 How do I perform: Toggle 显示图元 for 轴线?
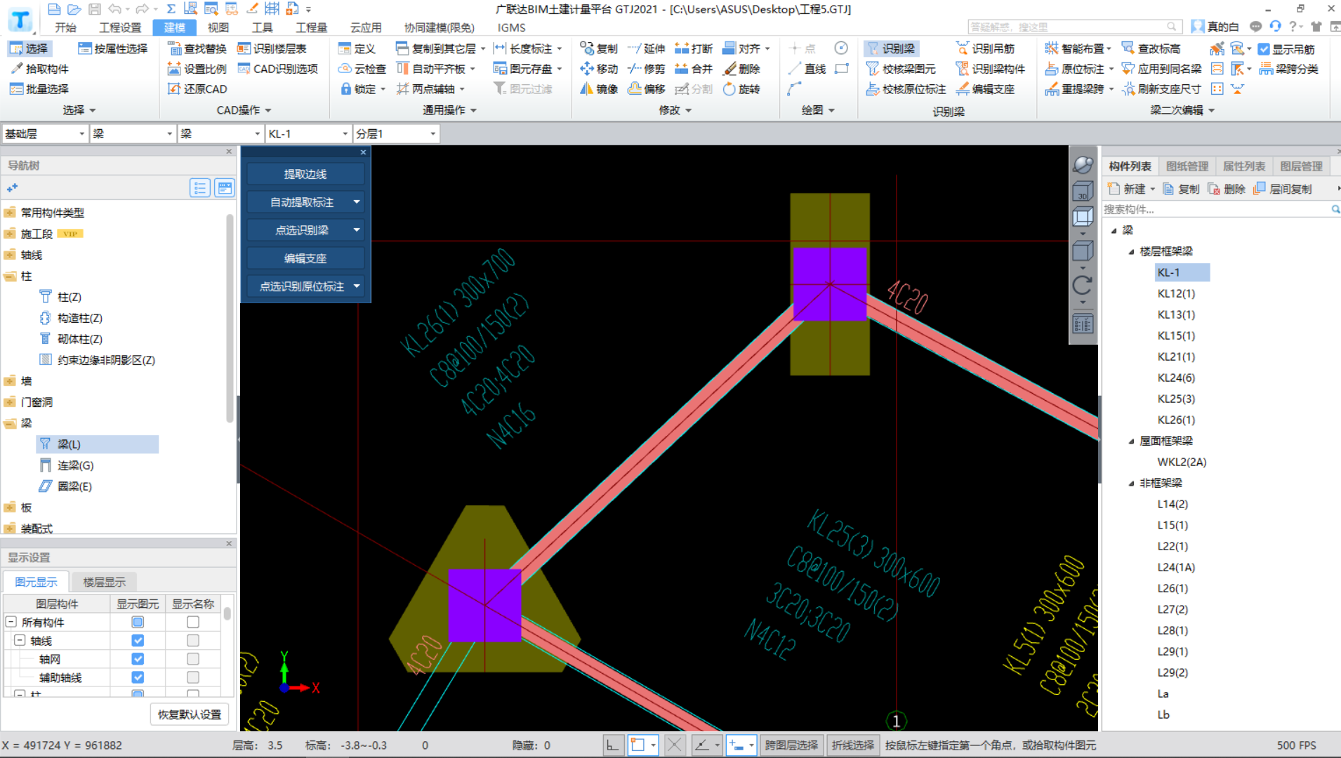[x=138, y=641]
